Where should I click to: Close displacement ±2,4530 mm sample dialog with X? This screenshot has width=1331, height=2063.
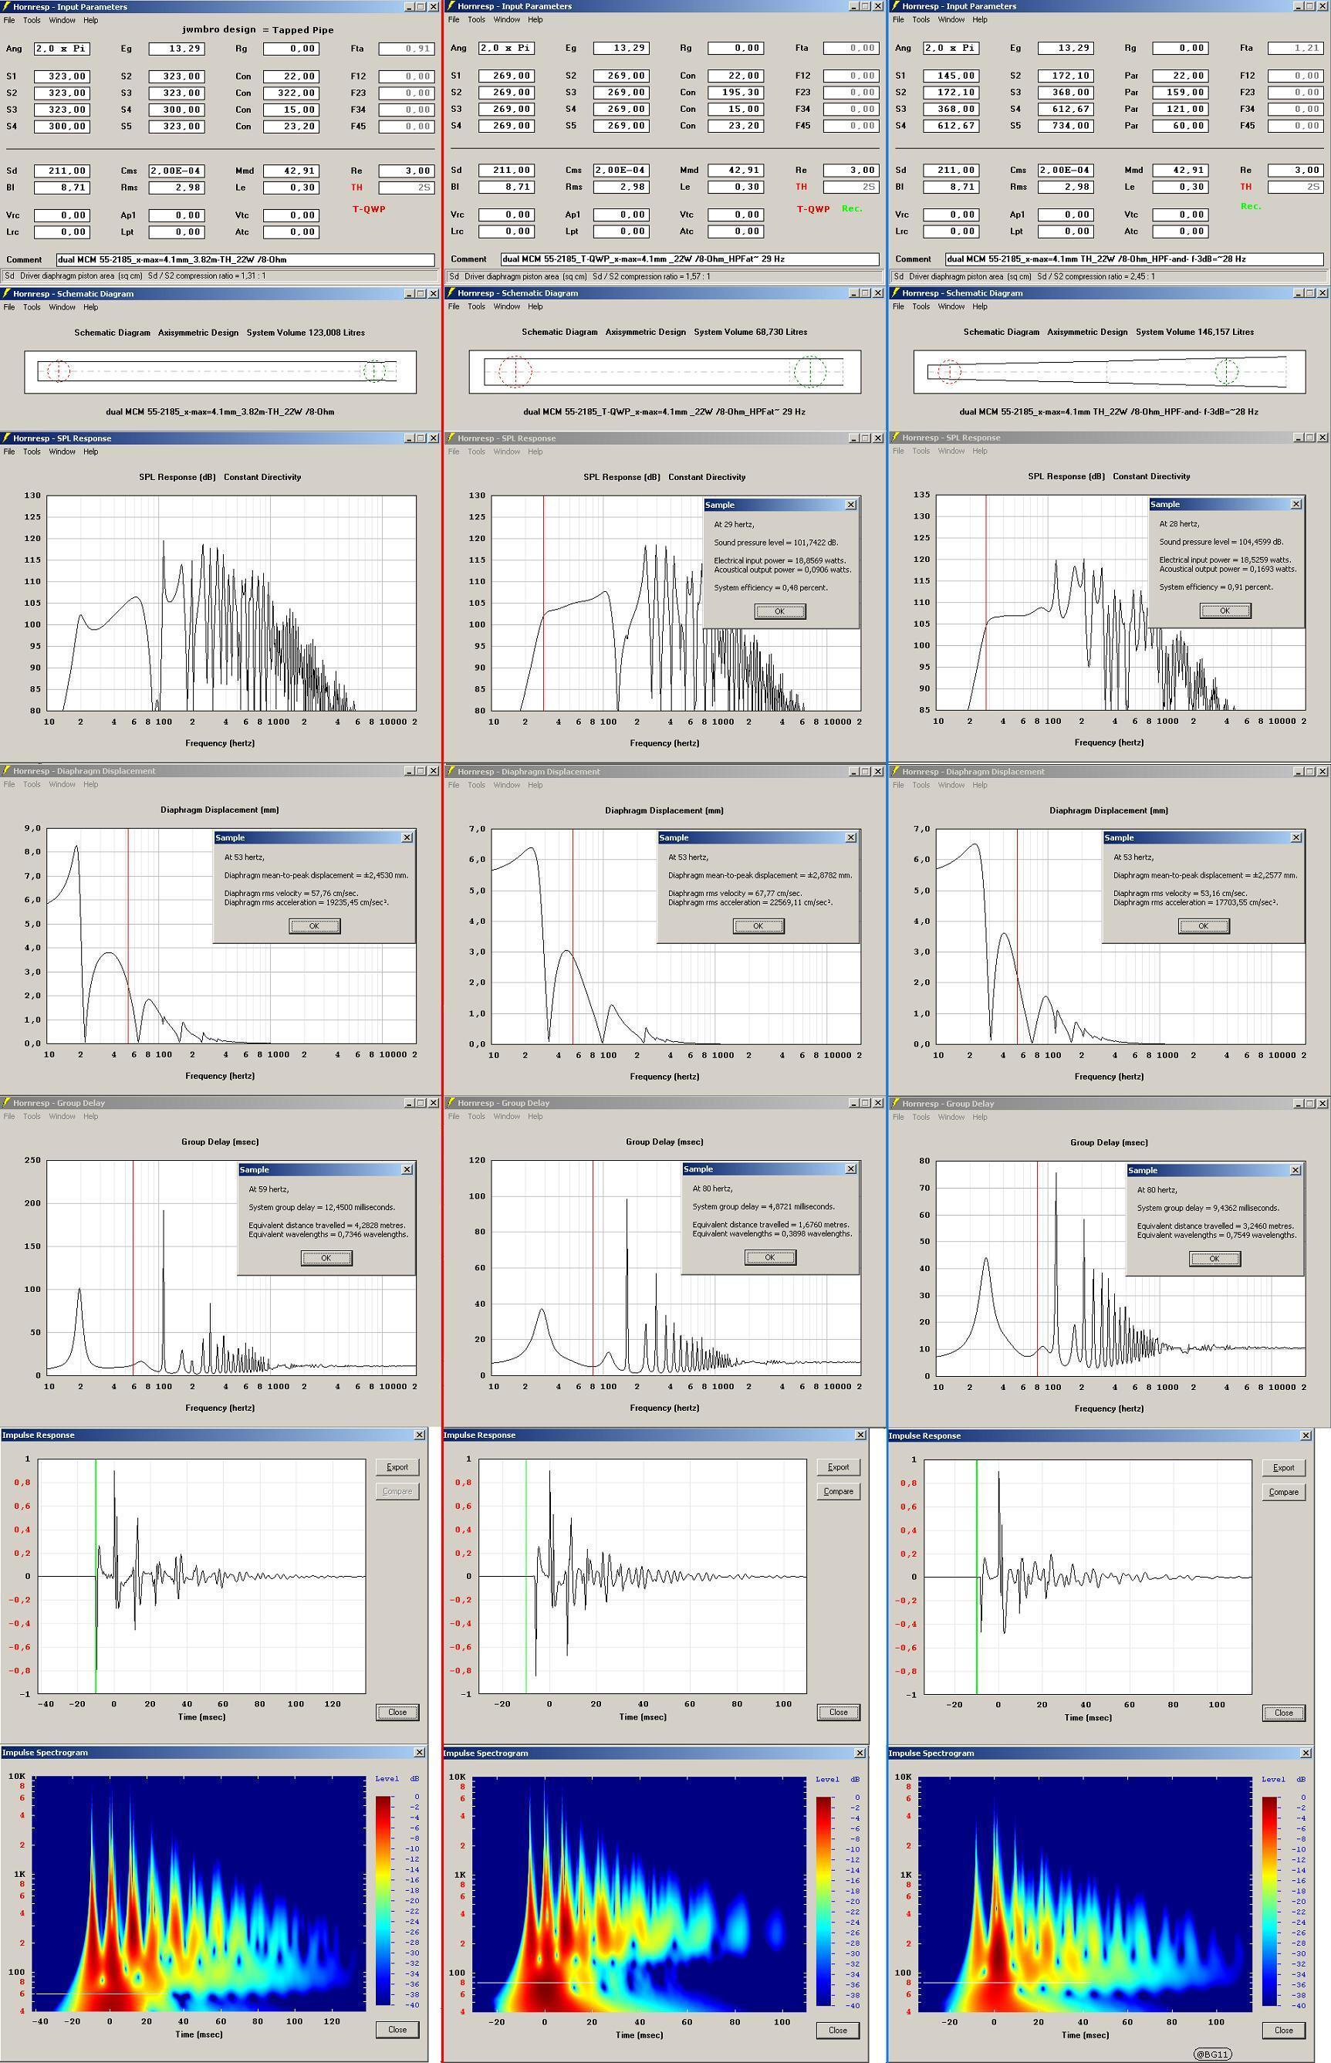[407, 837]
